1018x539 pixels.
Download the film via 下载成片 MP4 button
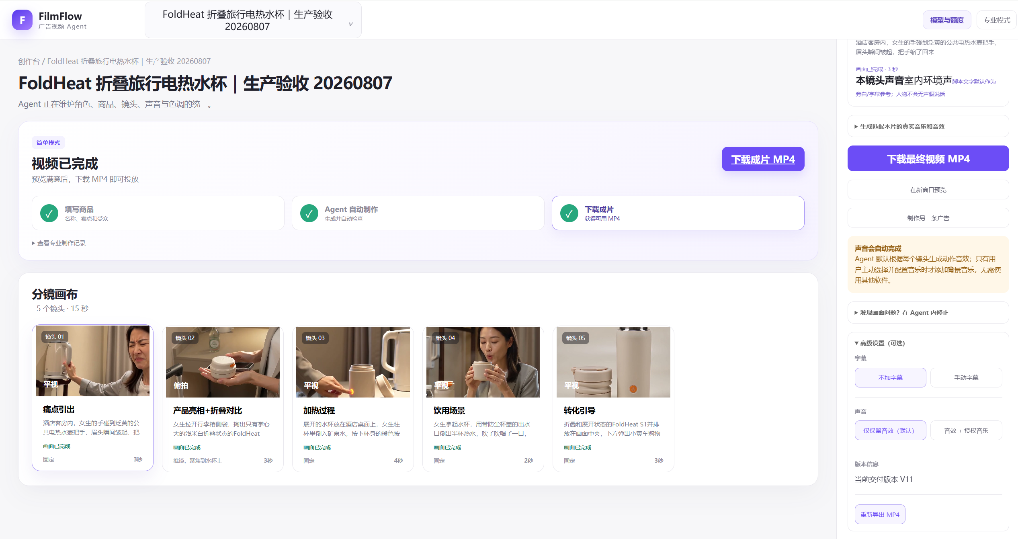pos(763,159)
